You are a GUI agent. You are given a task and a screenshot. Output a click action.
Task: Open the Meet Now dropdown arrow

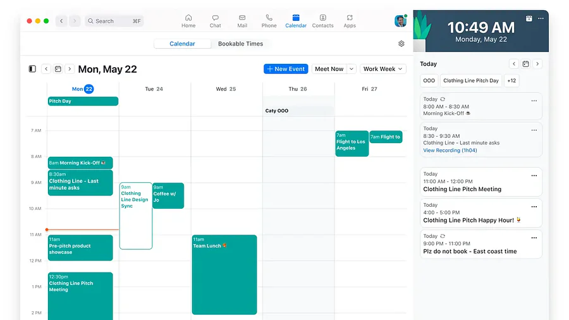tap(352, 69)
